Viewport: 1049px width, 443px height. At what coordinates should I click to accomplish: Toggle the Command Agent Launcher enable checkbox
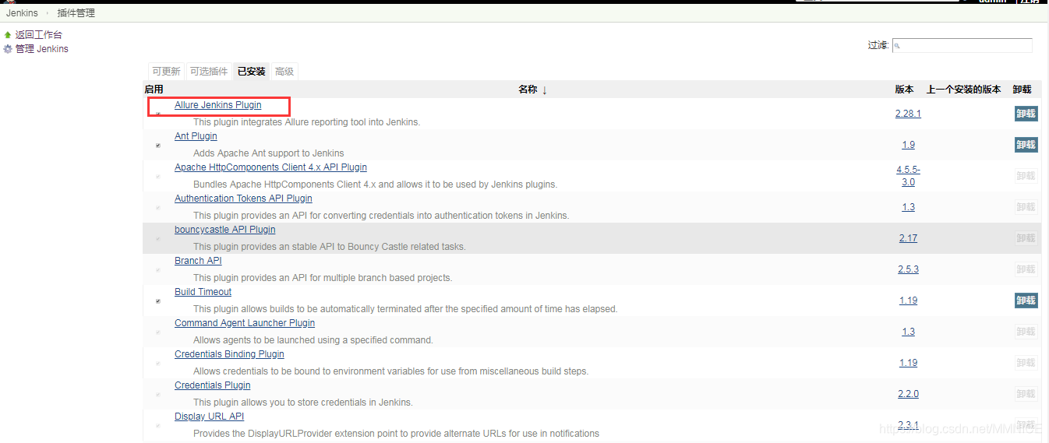158,332
